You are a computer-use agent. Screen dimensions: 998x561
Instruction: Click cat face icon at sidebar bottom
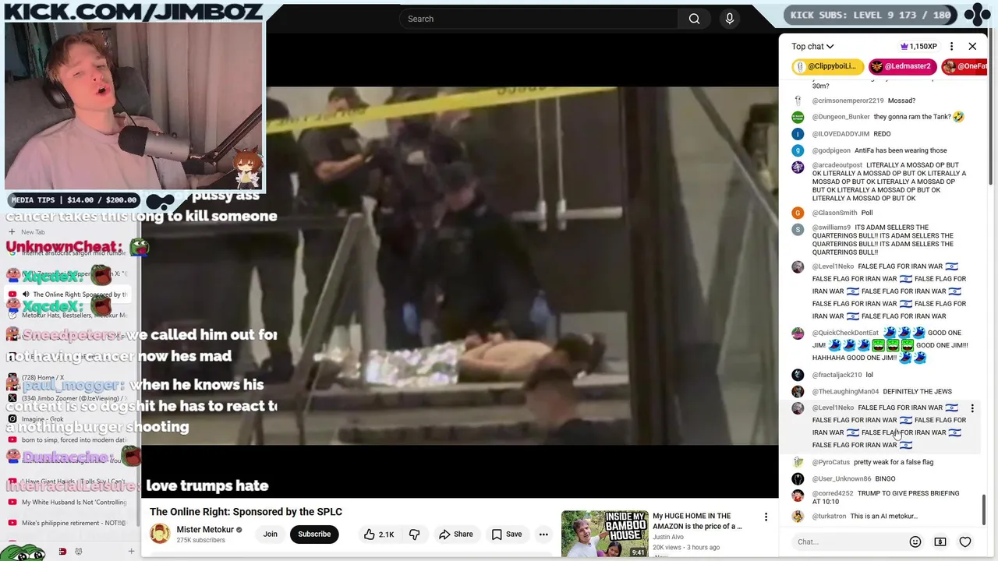tap(78, 552)
